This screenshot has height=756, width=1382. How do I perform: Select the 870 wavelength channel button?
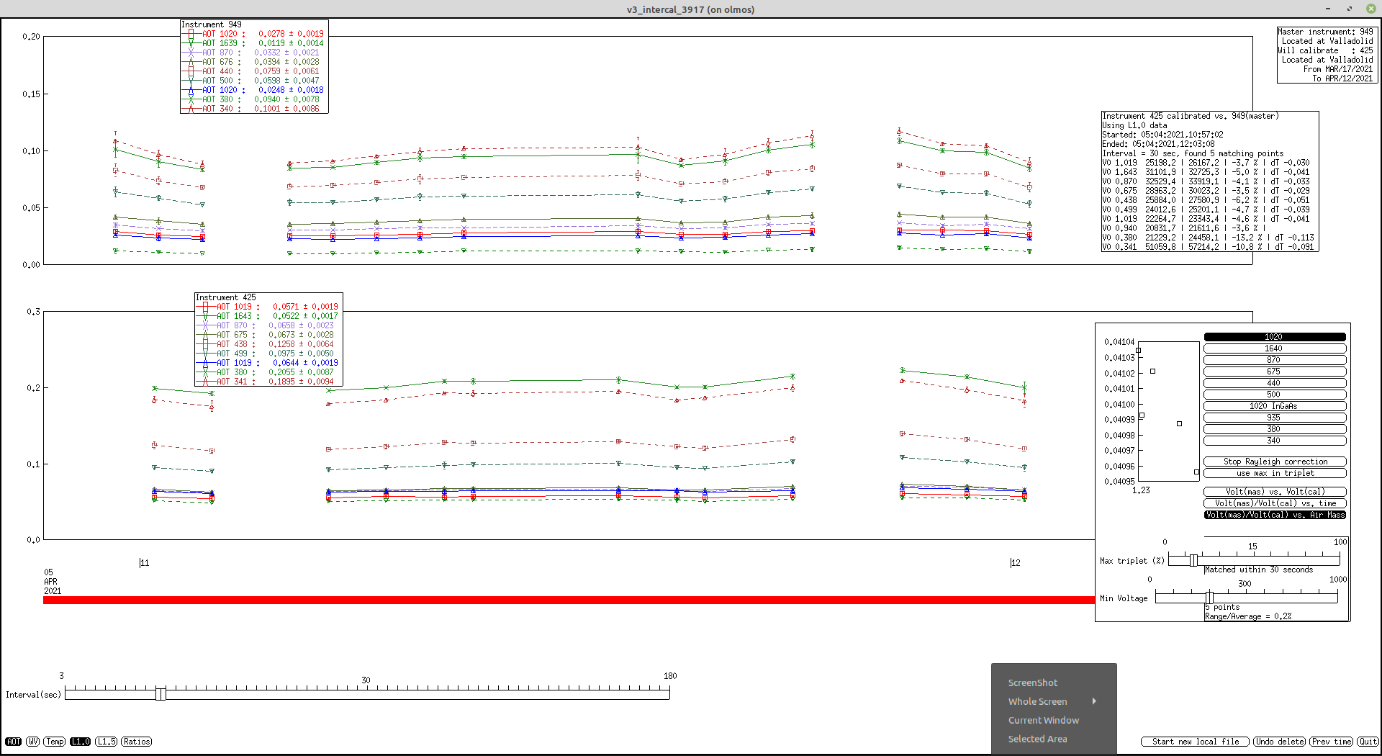pos(1274,360)
